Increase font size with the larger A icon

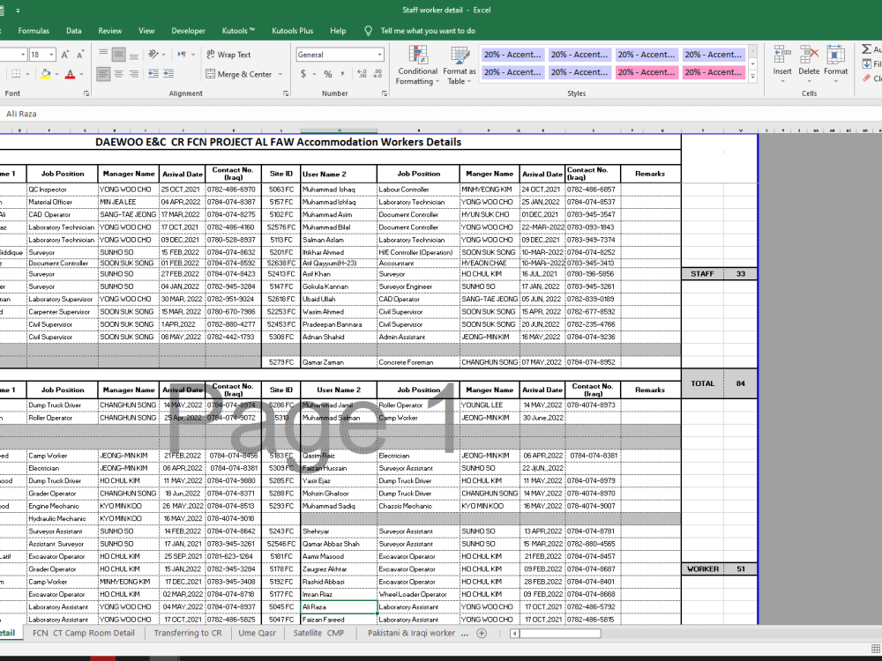pos(64,55)
